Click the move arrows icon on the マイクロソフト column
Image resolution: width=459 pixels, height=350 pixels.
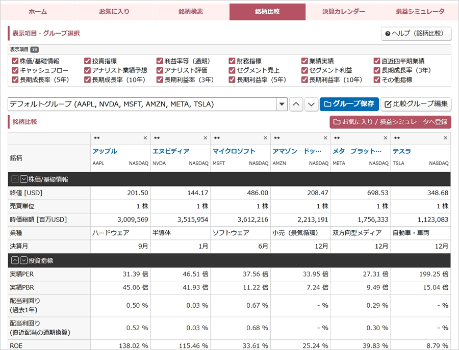click(x=217, y=138)
